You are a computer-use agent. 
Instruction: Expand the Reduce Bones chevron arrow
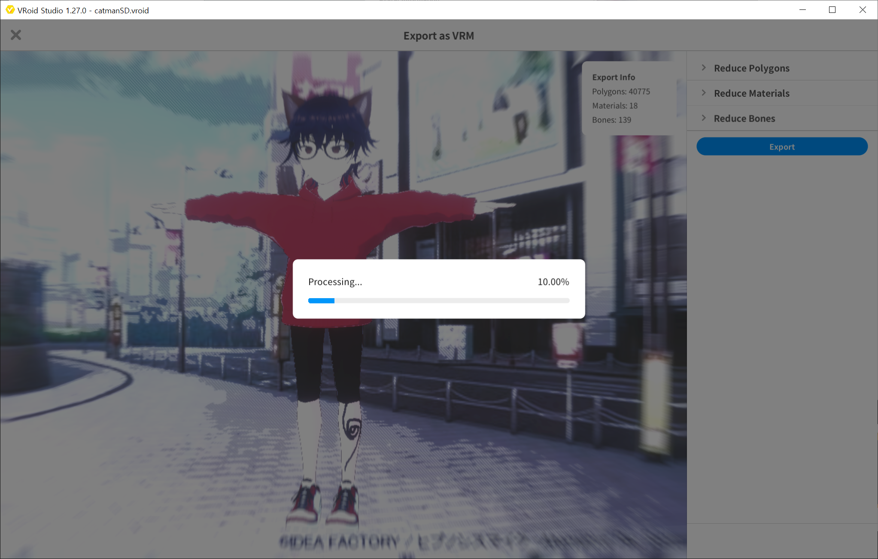pyautogui.click(x=704, y=118)
